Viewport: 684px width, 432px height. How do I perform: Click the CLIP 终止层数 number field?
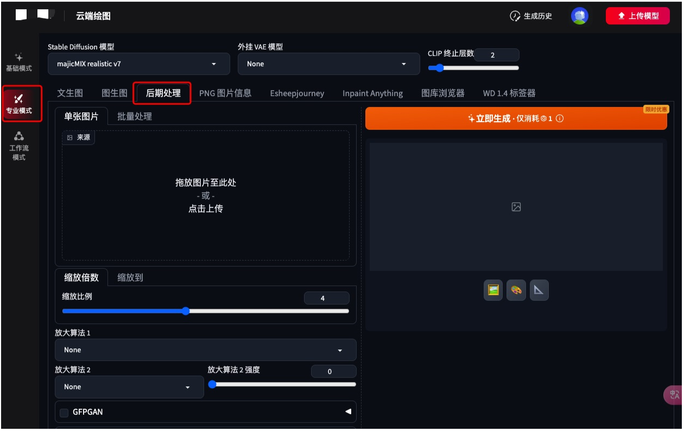coord(496,55)
